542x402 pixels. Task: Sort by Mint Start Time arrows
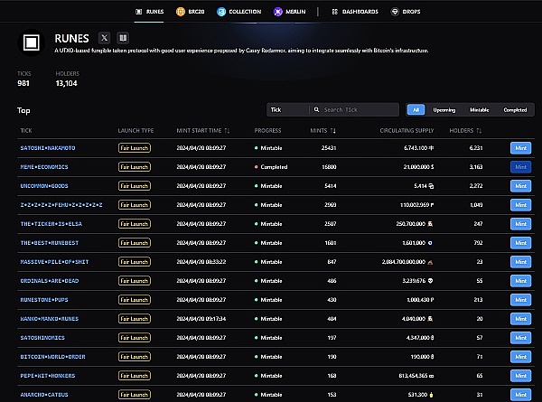click(x=227, y=130)
